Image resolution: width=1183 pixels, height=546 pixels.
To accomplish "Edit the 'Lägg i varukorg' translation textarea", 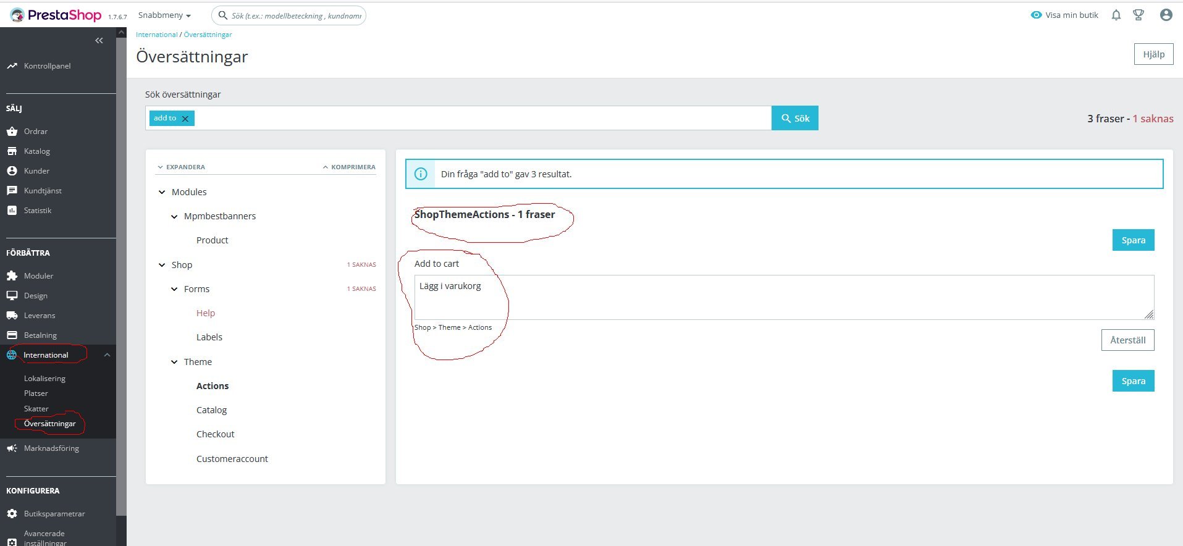I will tap(784, 297).
